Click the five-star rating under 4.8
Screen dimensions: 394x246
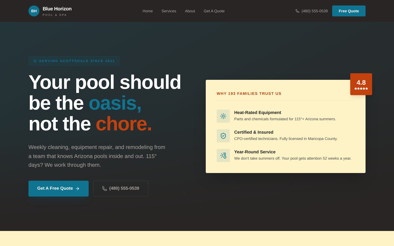(x=361, y=89)
